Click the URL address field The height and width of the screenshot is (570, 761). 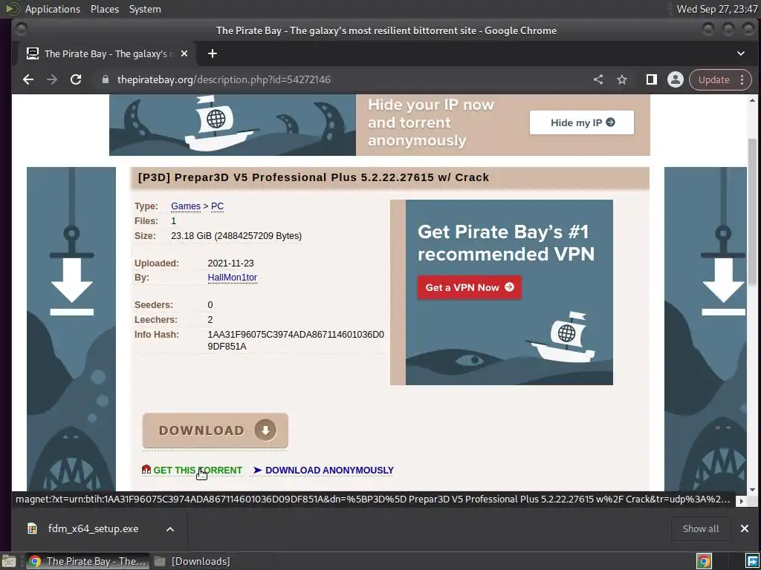click(340, 79)
